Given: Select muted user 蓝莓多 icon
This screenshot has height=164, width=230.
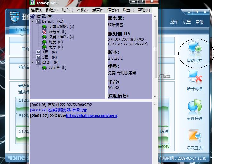Looking at the screenshot, I should point(44,32).
